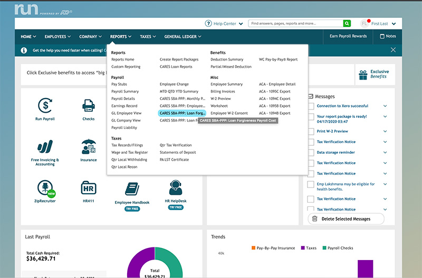Select WC Pay-by-Pay Report
Viewport: 422px width, 278px height.
pos(279,59)
